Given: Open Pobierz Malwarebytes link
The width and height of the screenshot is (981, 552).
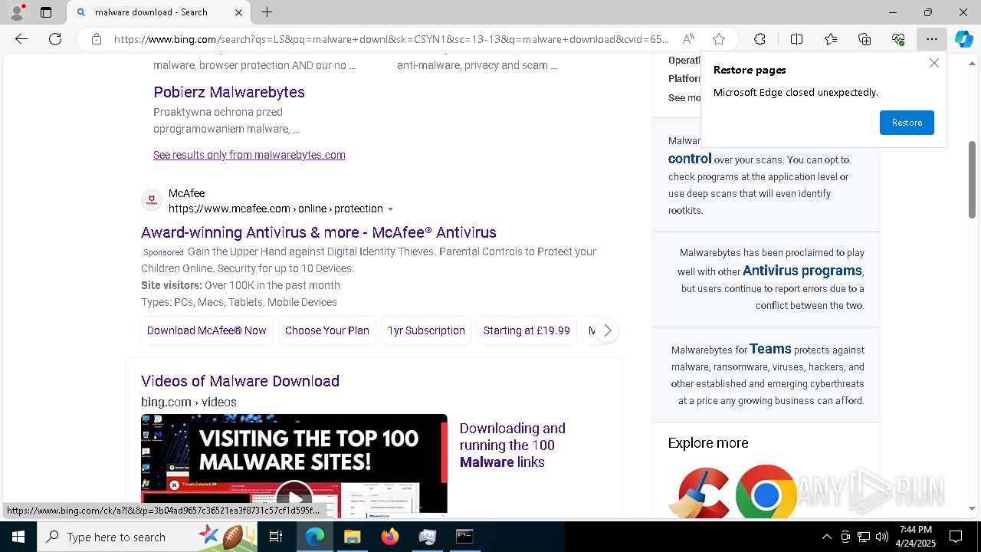Looking at the screenshot, I should pyautogui.click(x=229, y=92).
